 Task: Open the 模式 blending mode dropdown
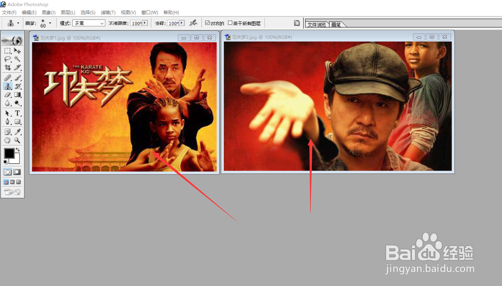[x=89, y=23]
